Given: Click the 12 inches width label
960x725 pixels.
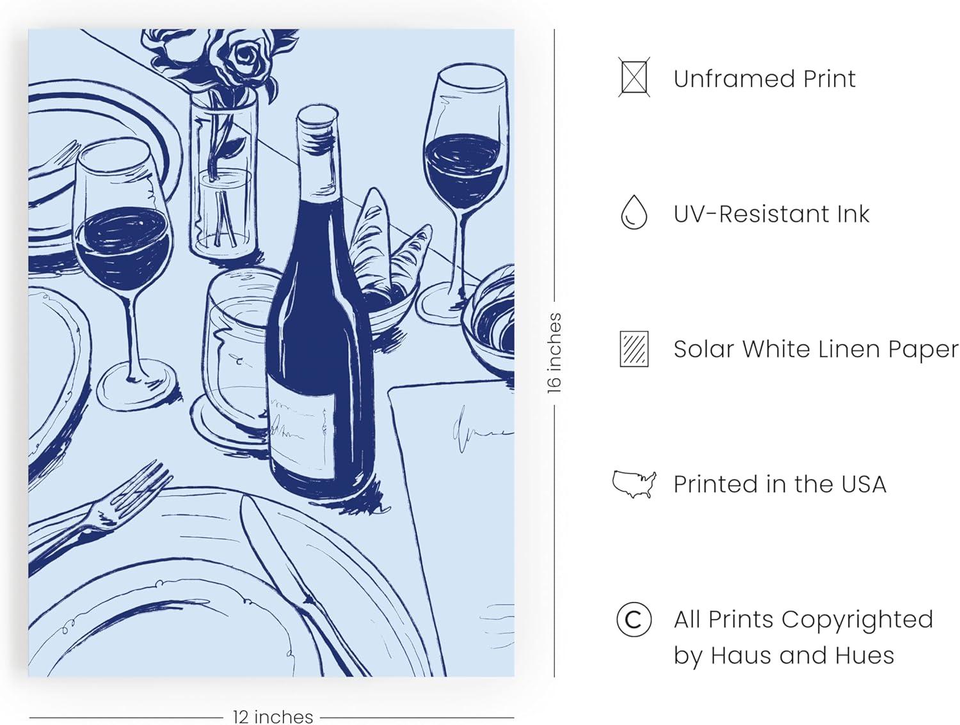Looking at the screenshot, I should click(273, 716).
